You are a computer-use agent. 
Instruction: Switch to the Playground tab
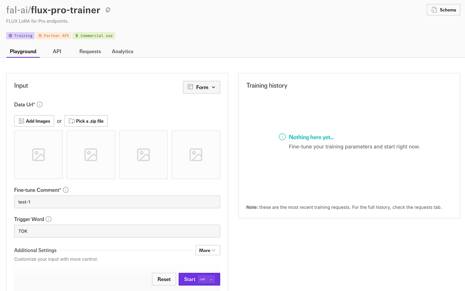[x=23, y=51]
